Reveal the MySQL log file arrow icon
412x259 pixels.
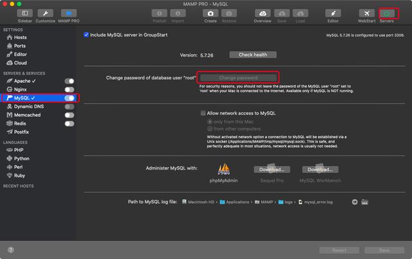pos(355,202)
